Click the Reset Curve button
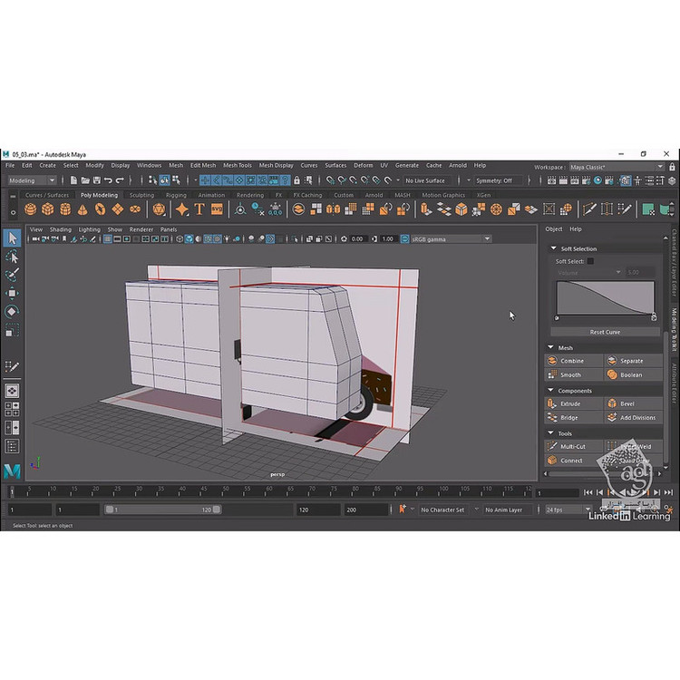 tap(605, 332)
